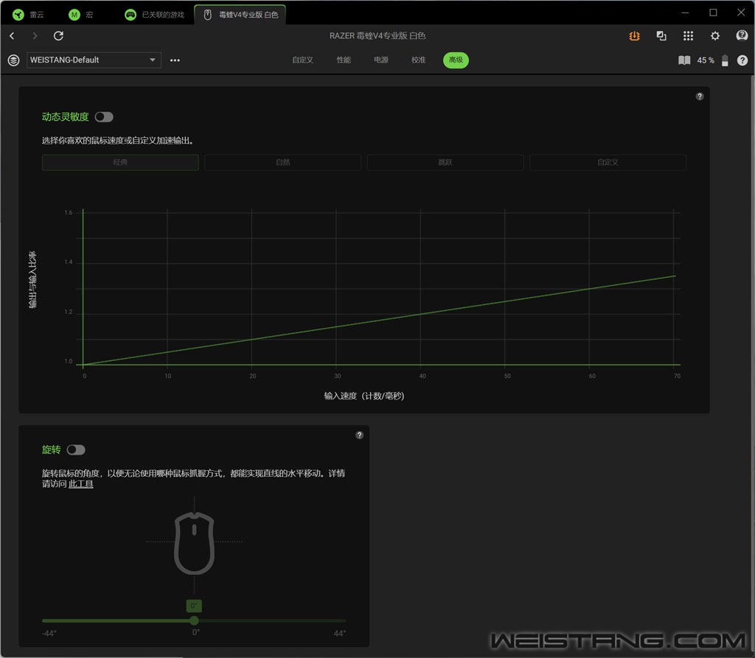
Task: Select the 经典 curve preset button
Action: coord(120,162)
